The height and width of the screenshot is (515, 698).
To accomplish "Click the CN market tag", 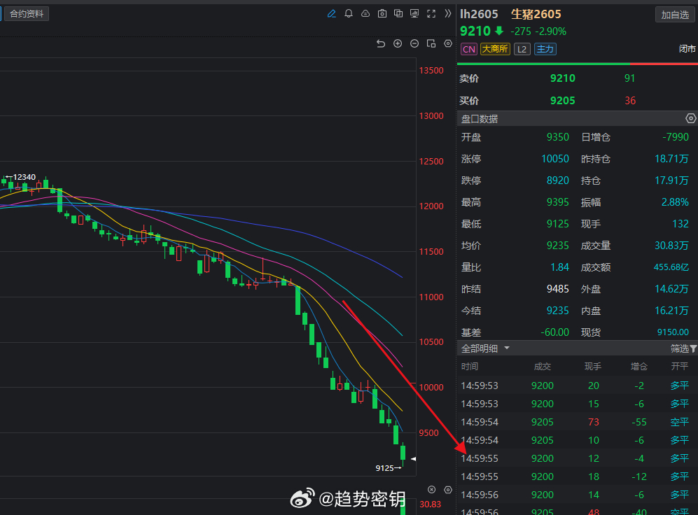I will click(469, 49).
